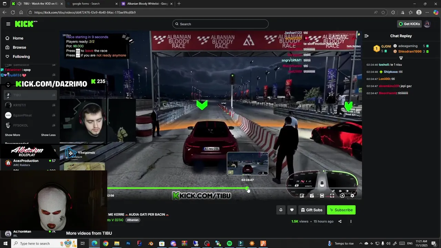Open Chrome from the taskbar
The image size is (441, 248).
click(105, 244)
